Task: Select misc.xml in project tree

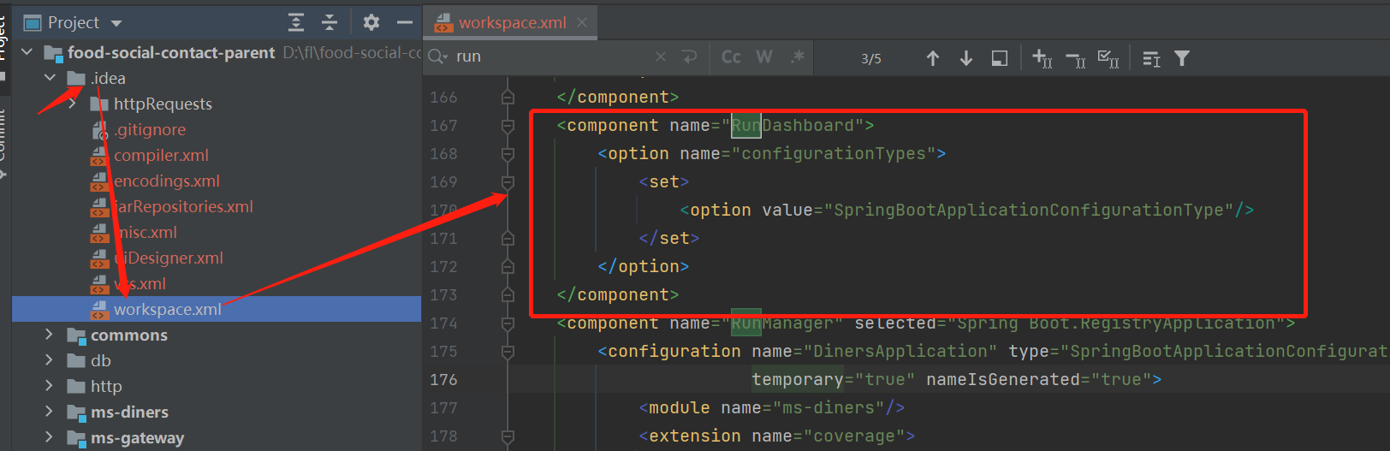Action: (x=146, y=232)
